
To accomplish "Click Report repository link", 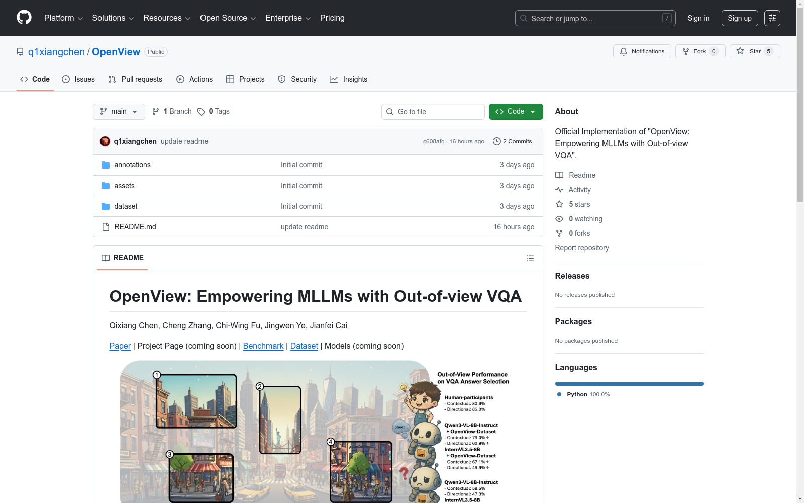I will pos(582,248).
